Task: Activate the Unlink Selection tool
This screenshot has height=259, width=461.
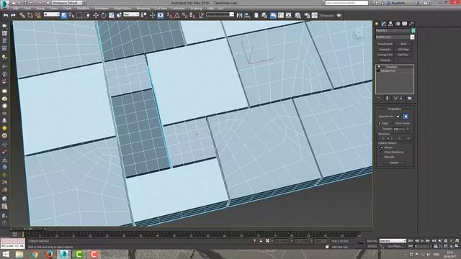Action: click(x=30, y=15)
